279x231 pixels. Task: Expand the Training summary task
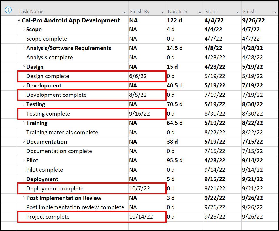point(24,123)
